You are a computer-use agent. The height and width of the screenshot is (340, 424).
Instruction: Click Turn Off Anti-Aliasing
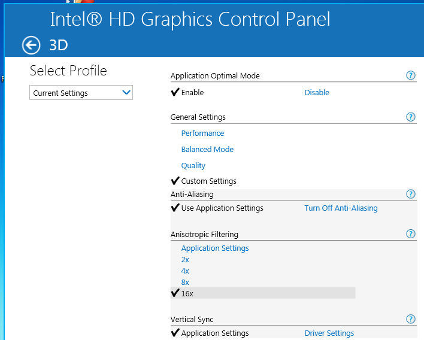point(341,208)
